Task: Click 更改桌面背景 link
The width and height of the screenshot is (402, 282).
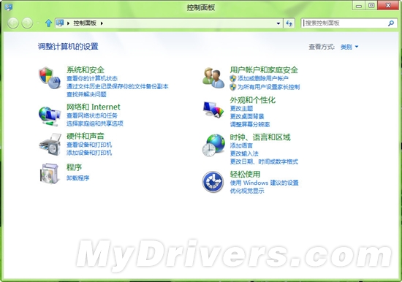Action: [x=247, y=116]
